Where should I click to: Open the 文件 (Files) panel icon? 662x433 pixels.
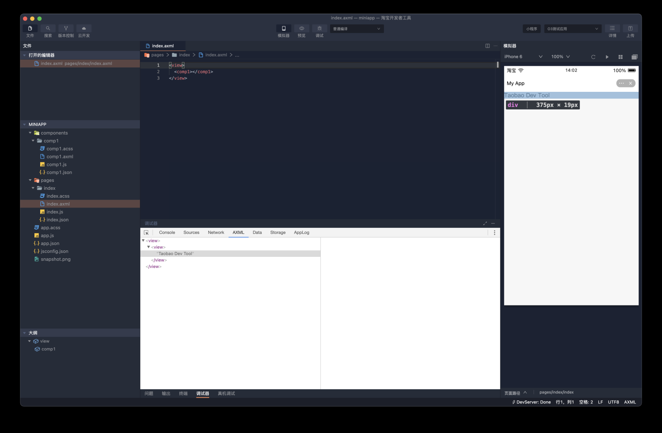pyautogui.click(x=30, y=28)
